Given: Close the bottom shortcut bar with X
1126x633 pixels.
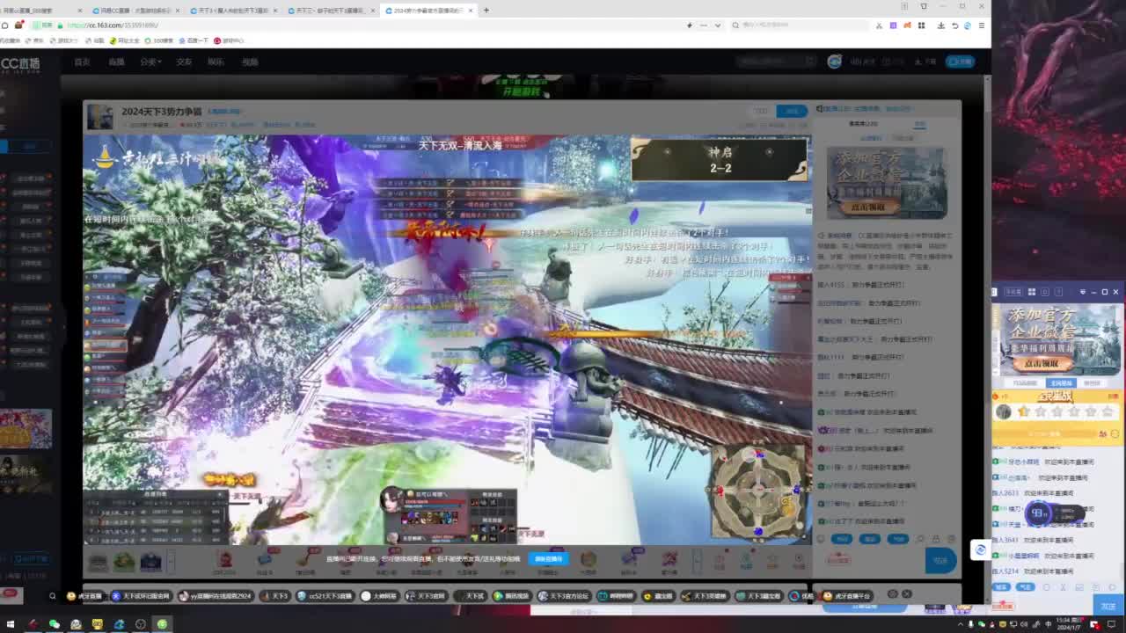Looking at the screenshot, I should 907,594.
